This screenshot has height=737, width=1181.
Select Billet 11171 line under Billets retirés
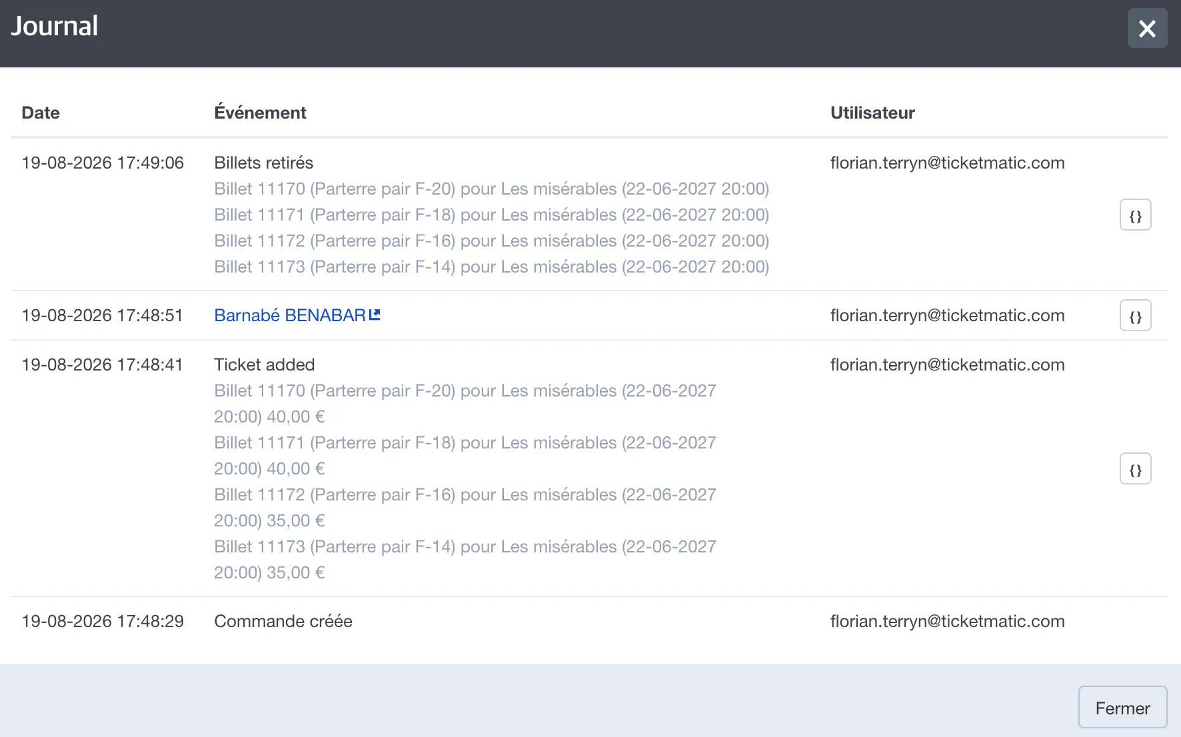(x=492, y=215)
